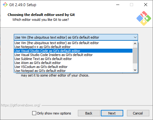The height and width of the screenshot is (120, 153).
Task: Select Vim option in the dropdown list
Action: (x=73, y=43)
